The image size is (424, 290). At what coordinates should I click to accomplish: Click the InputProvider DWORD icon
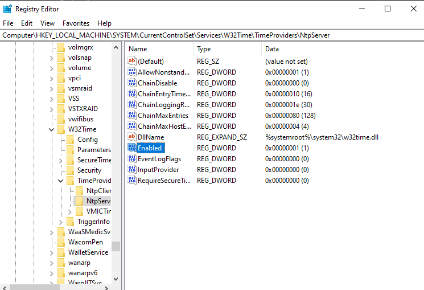[132, 170]
